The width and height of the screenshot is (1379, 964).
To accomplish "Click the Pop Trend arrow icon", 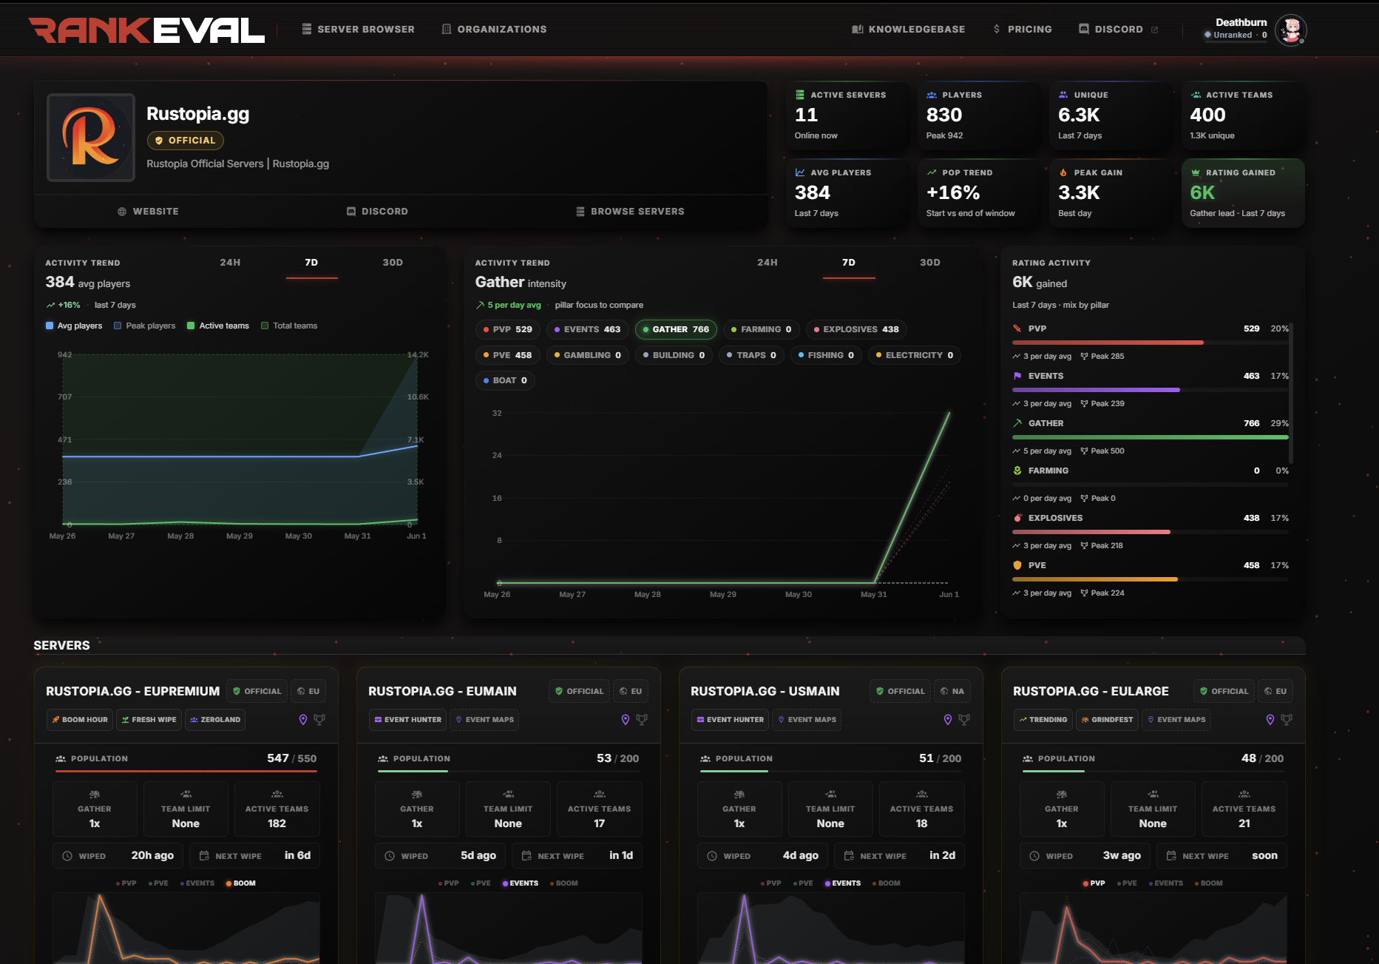I will click(932, 172).
